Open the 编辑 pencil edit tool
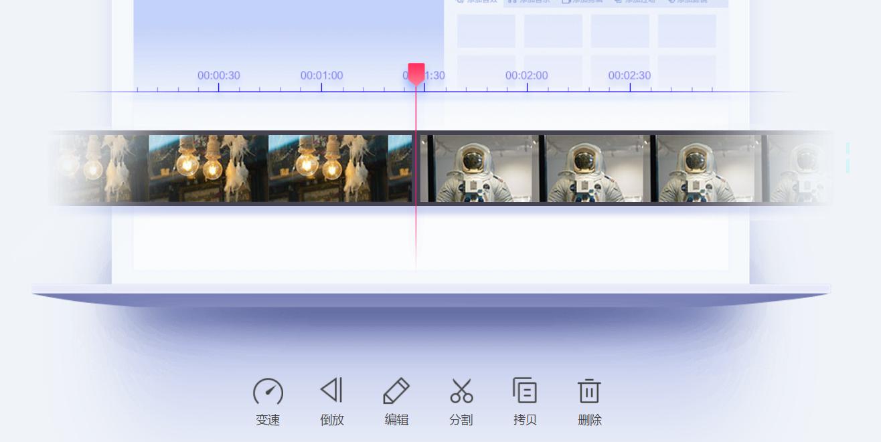Screen dimensions: 881x442 tap(396, 390)
